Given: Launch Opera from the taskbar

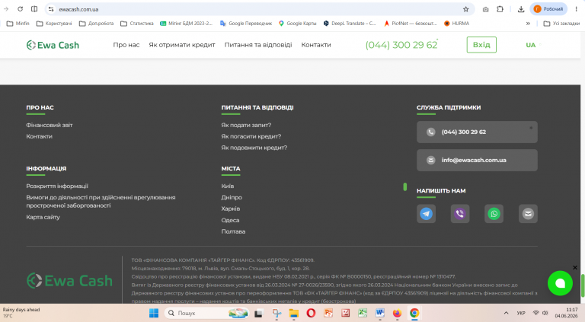Looking at the screenshot, I should point(311,313).
